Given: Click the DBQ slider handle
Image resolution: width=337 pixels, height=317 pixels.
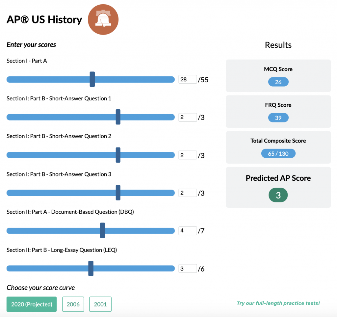Looking at the screenshot, I should (102, 230).
